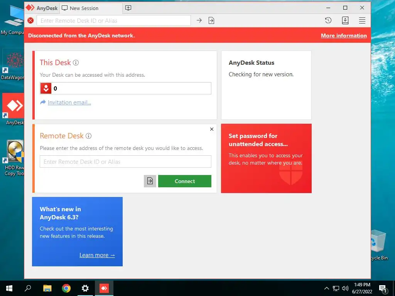395x296 pixels.
Task: Click the red This Desk ID icon
Action: 46,88
